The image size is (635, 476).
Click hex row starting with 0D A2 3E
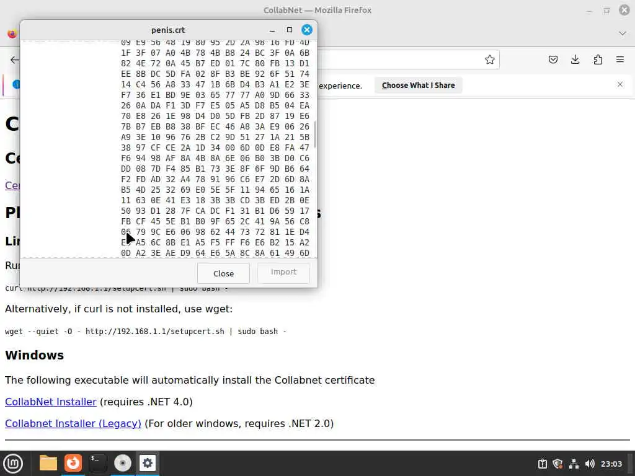click(x=215, y=253)
